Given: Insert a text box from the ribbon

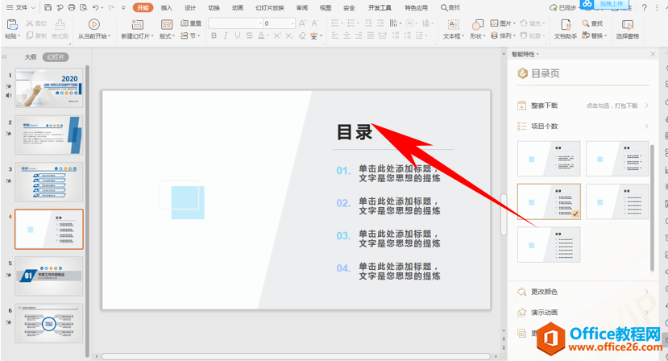Looking at the screenshot, I should 451,26.
